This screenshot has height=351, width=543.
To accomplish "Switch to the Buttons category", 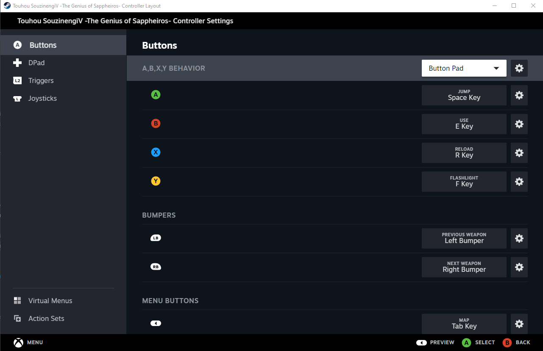I will pos(63,45).
